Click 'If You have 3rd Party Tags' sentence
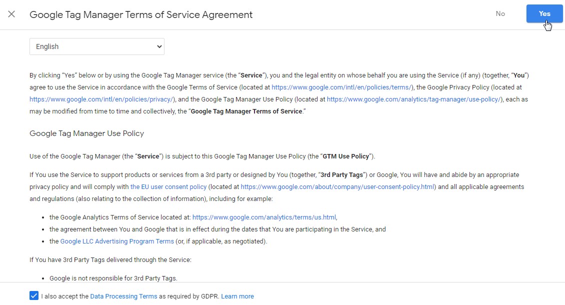565x305 pixels. tap(110, 260)
